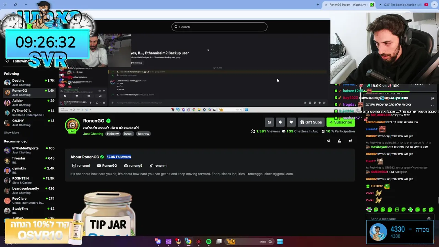This screenshot has height=247, width=439.
Task: Click the report warning triangle icon
Action: point(339,141)
